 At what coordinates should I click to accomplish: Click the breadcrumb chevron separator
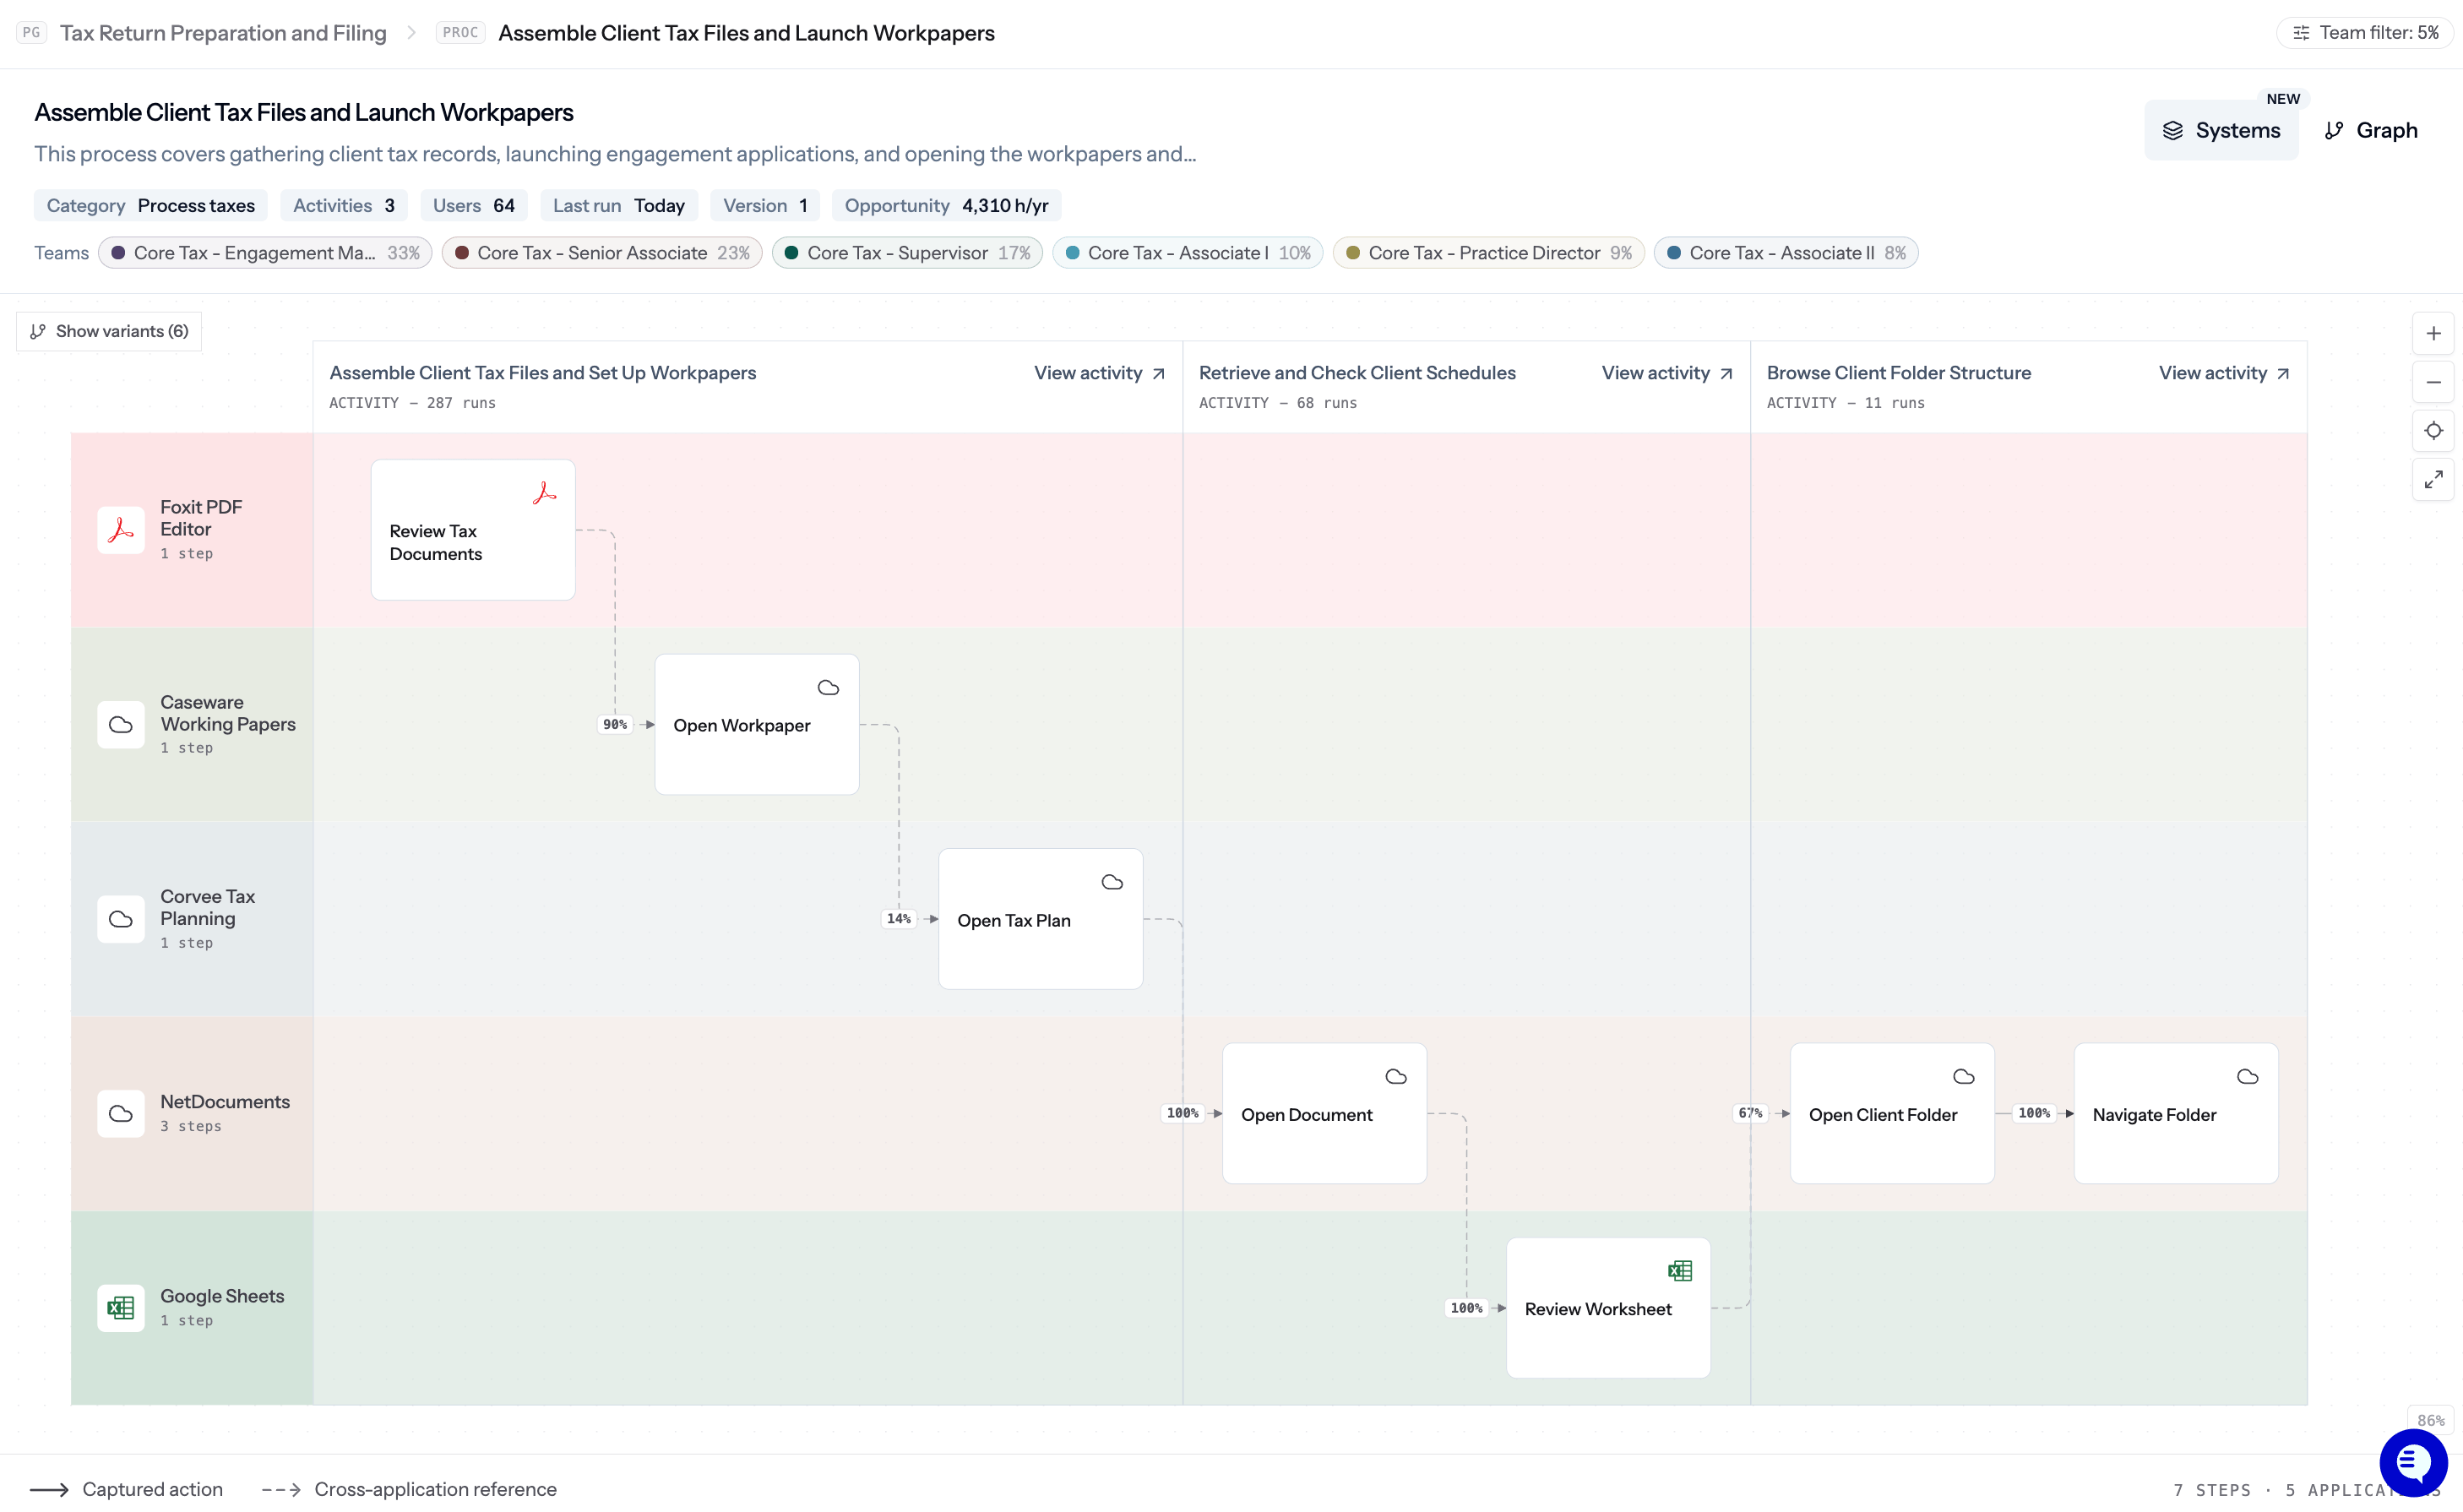pos(411,33)
